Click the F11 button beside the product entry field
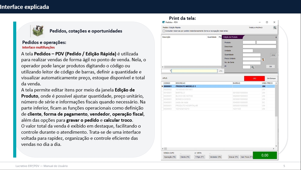301x170 pixels. pos(221,71)
